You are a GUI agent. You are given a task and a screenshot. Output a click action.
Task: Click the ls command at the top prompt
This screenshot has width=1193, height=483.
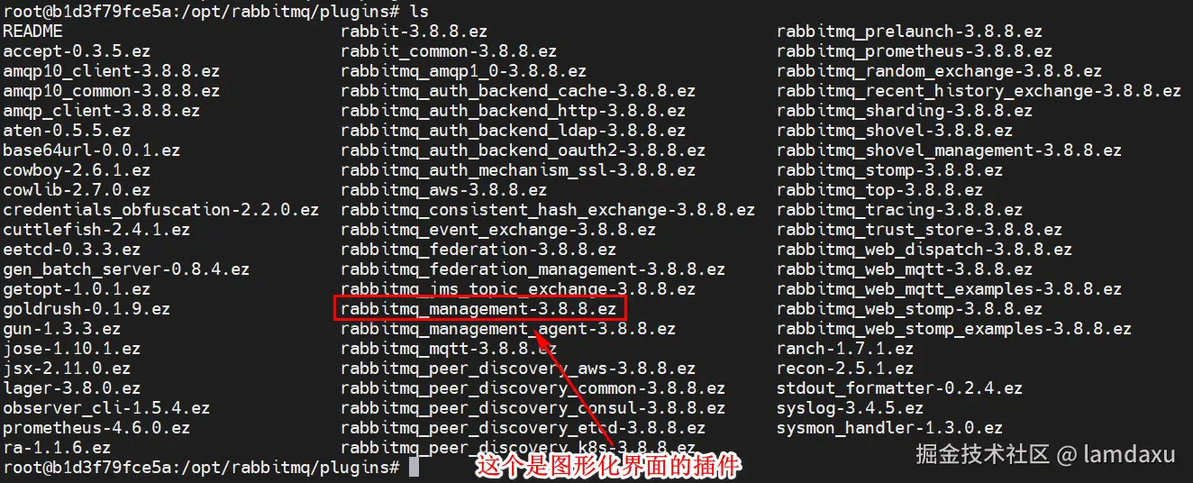[x=419, y=12]
